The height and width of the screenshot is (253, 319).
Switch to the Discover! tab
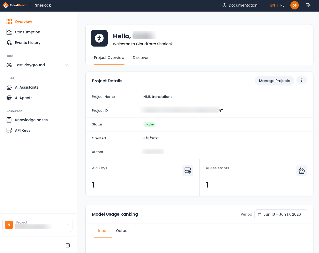tap(141, 58)
